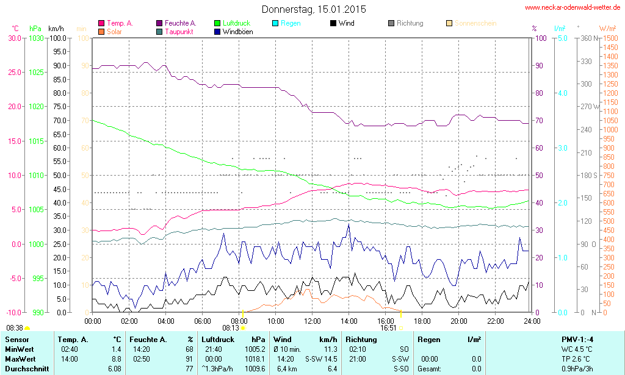Click the Luftdruck header in the table
This screenshot has height=375, width=625.
(x=218, y=339)
